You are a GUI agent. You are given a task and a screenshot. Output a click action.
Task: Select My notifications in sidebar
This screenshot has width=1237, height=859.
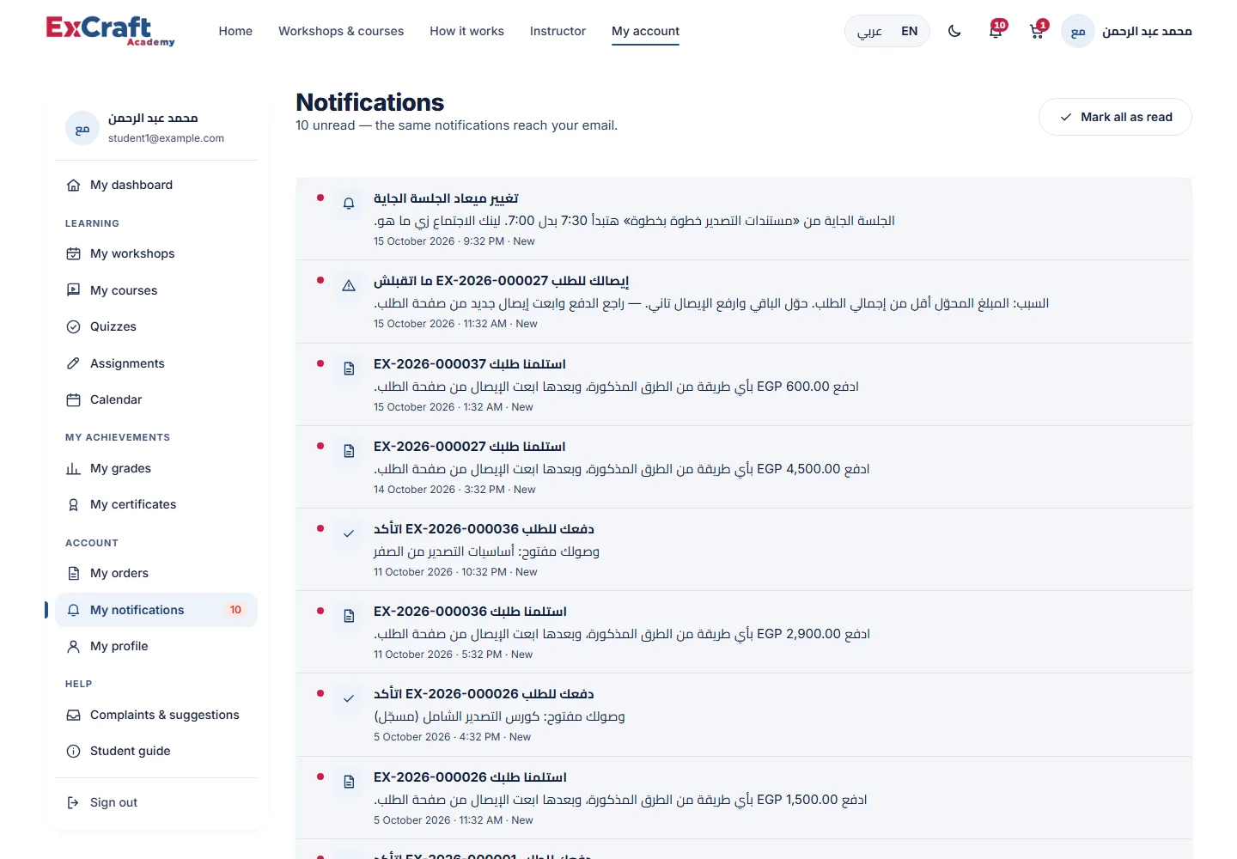click(x=156, y=610)
